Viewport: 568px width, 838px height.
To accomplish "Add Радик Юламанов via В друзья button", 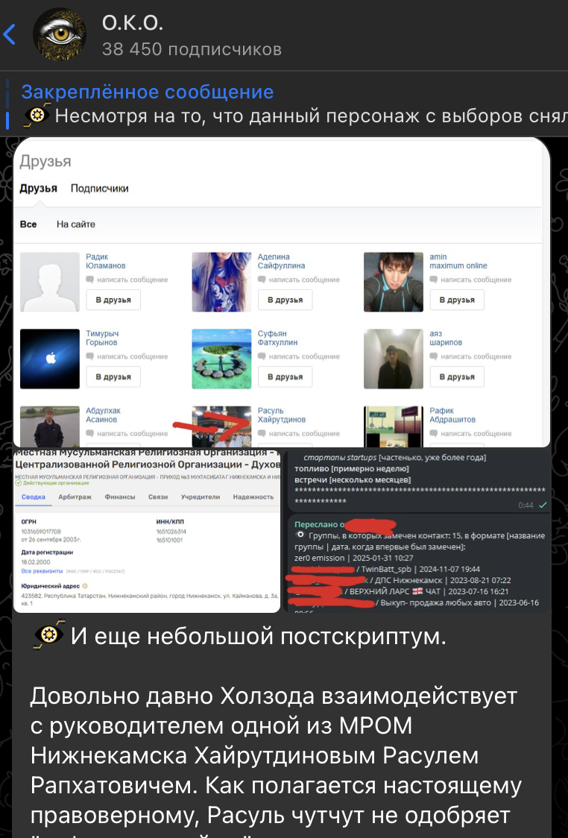I will [113, 300].
